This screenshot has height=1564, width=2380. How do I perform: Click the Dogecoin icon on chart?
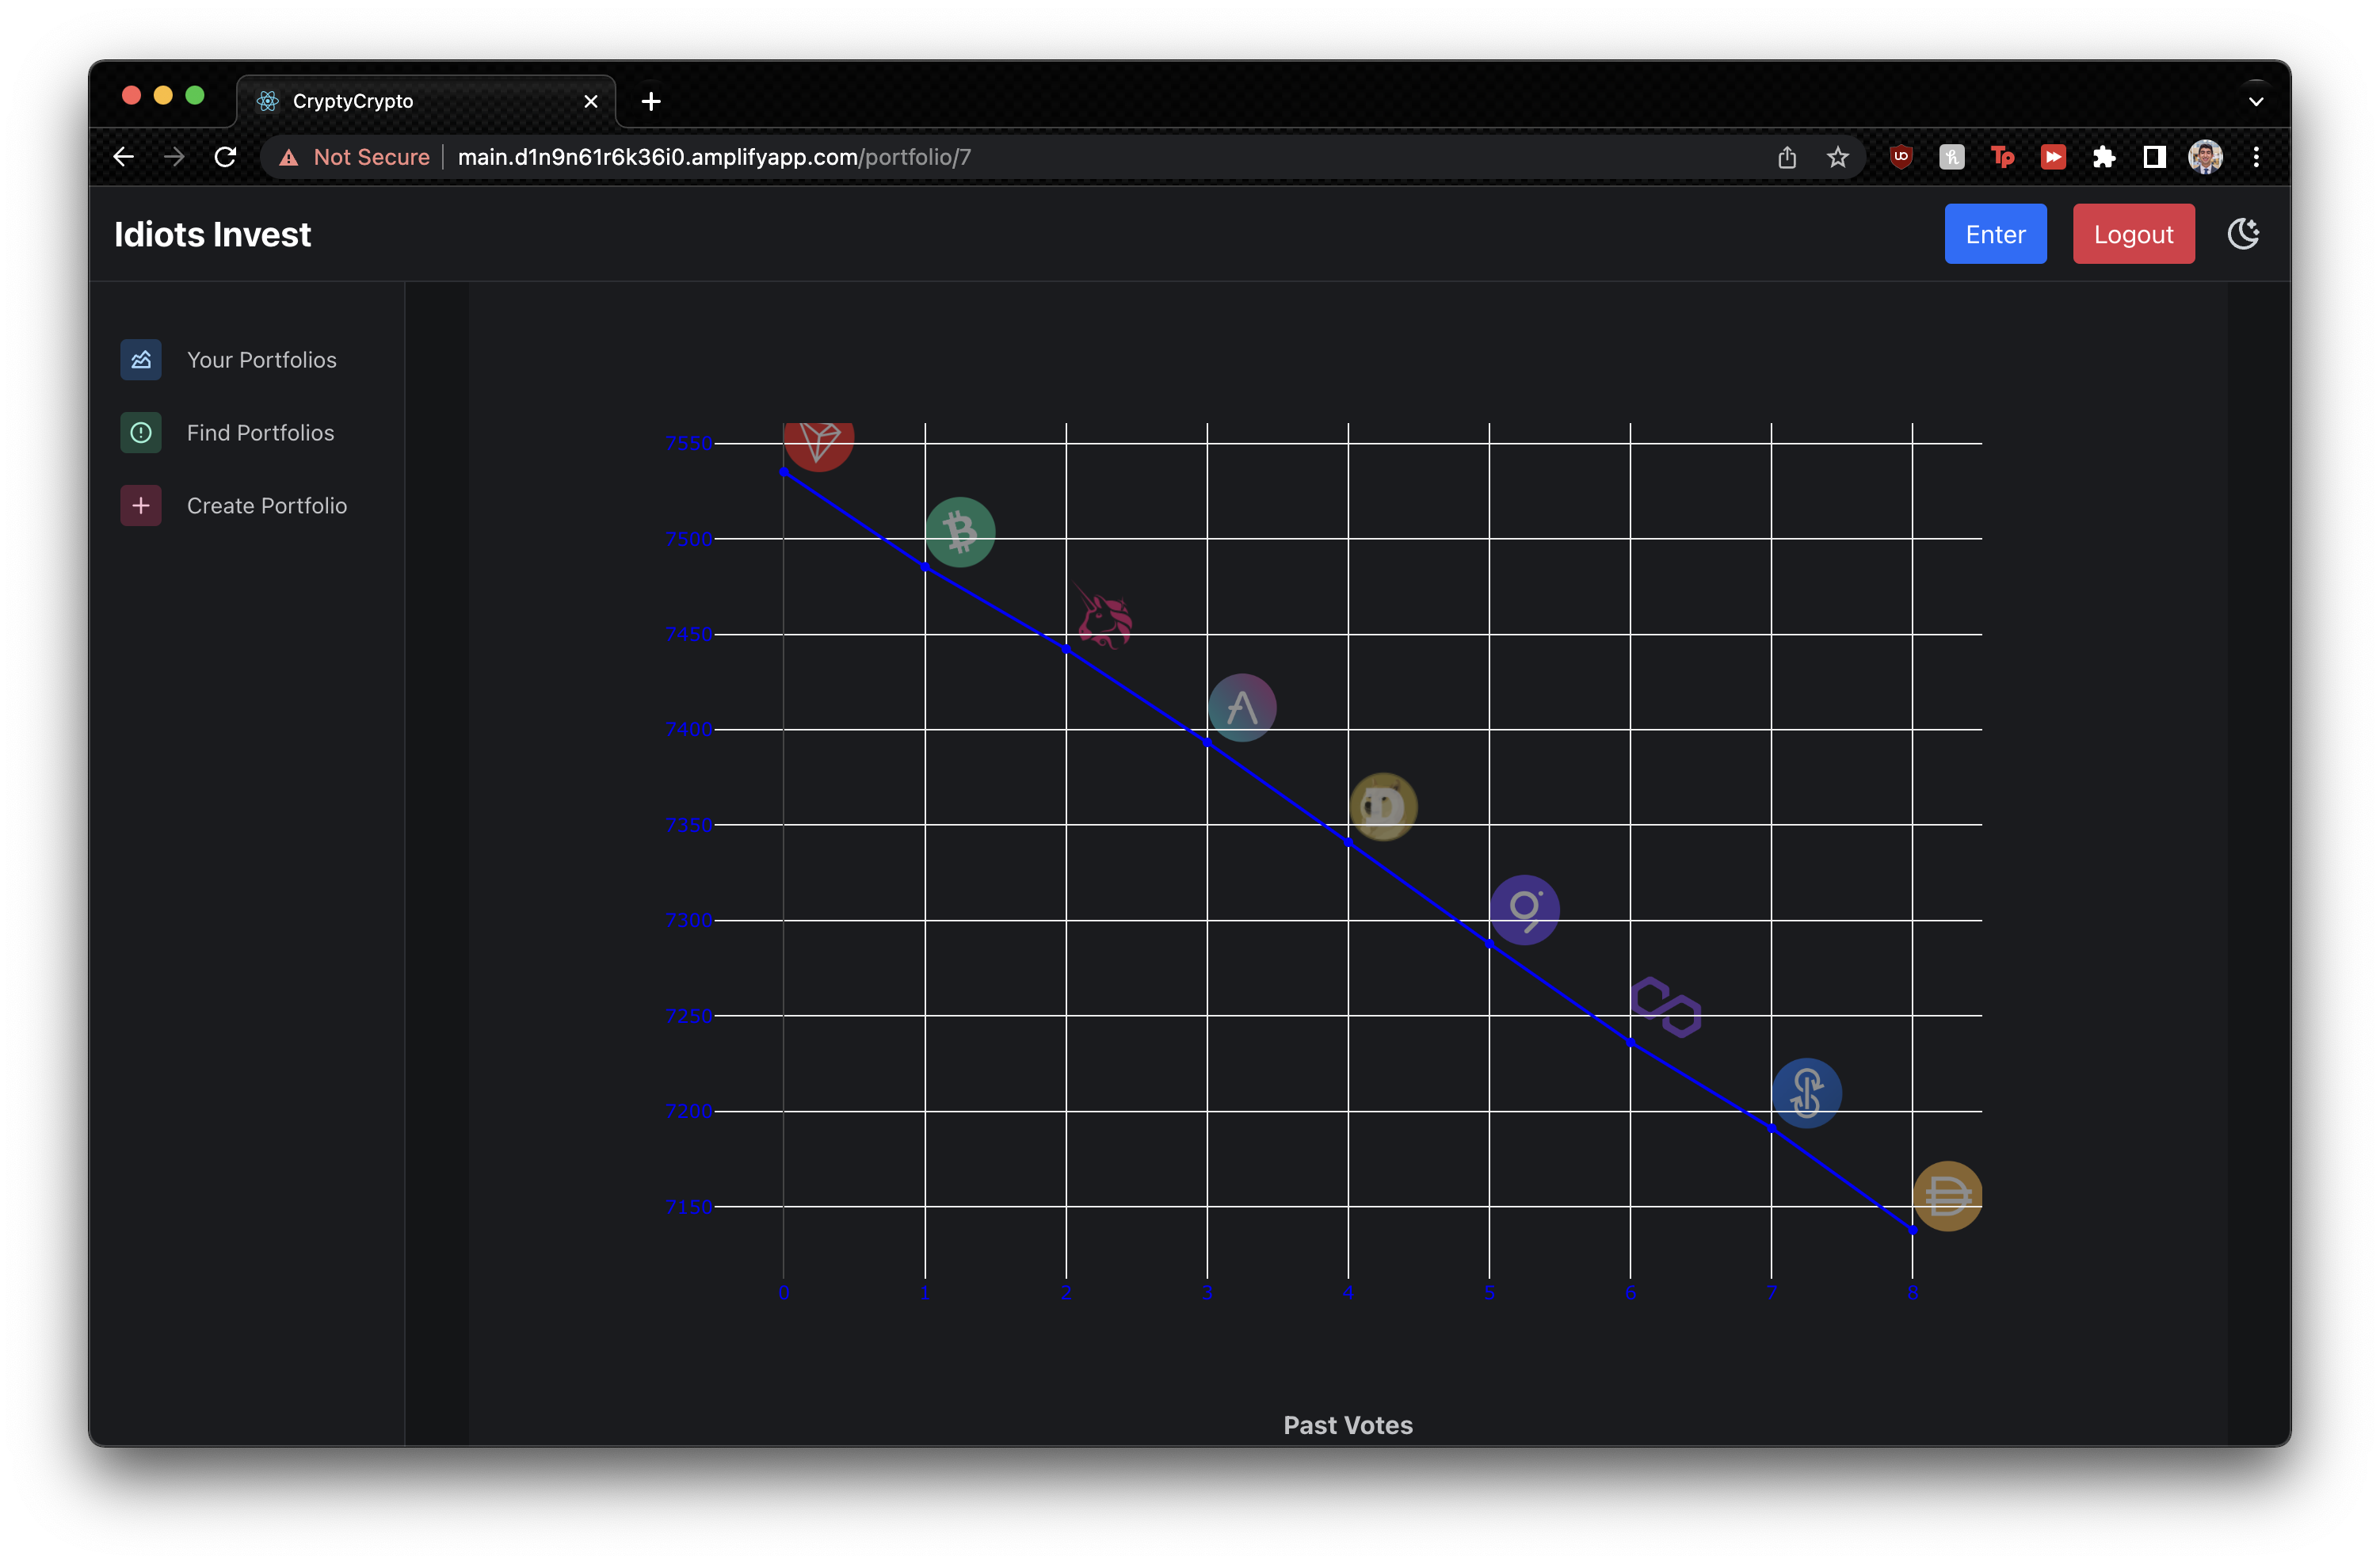click(1383, 806)
